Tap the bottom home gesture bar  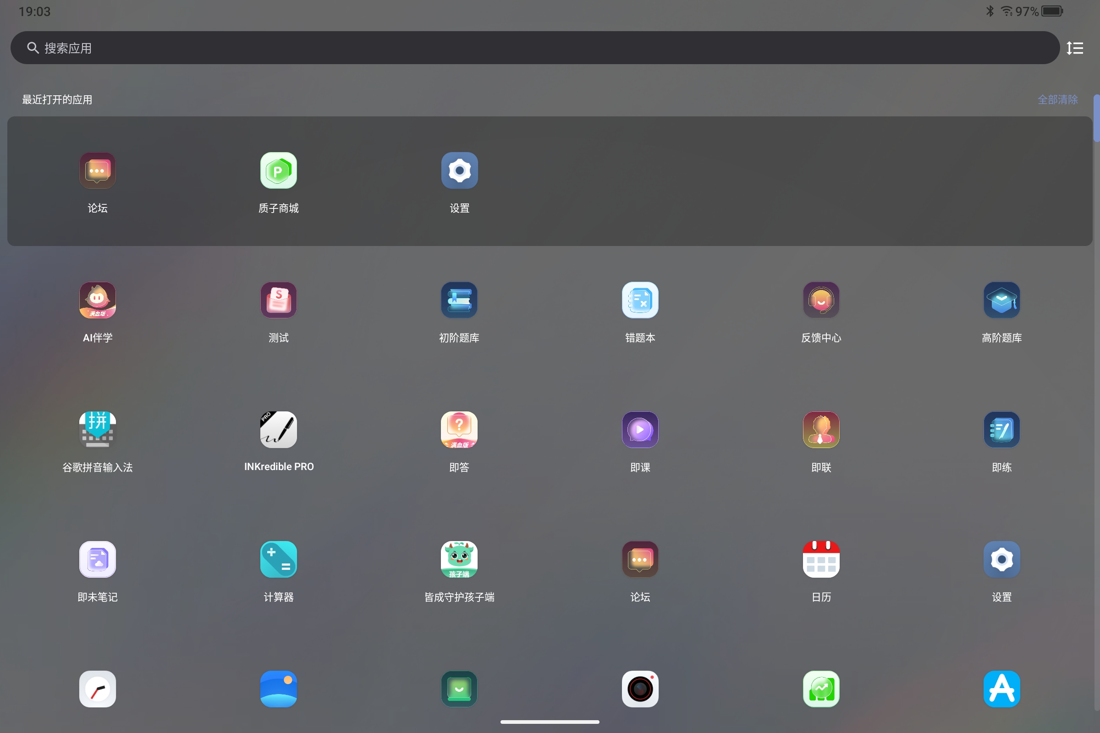coord(550,722)
